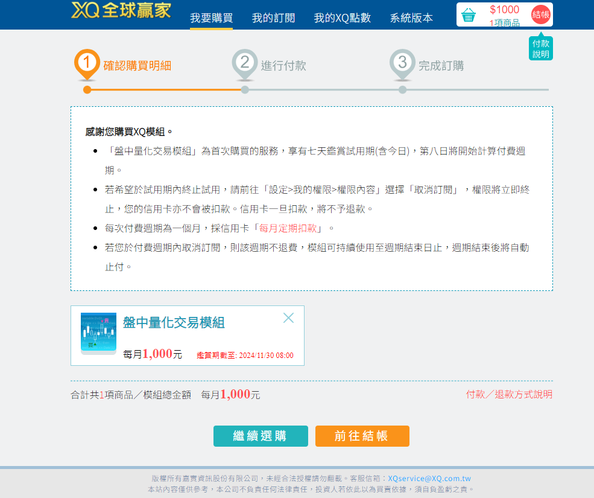Click the XQ全球贏家 logo

[121, 10]
